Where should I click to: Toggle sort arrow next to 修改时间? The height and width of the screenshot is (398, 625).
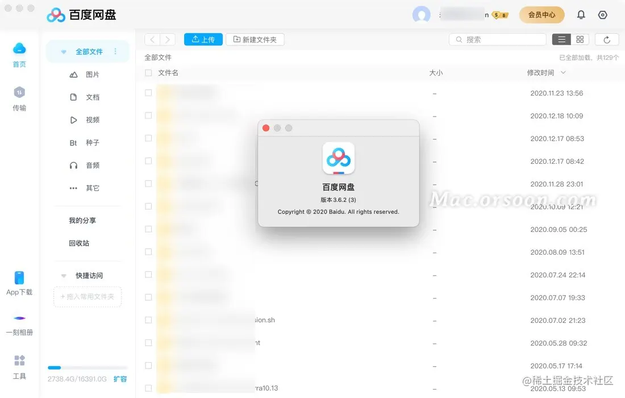pos(563,73)
